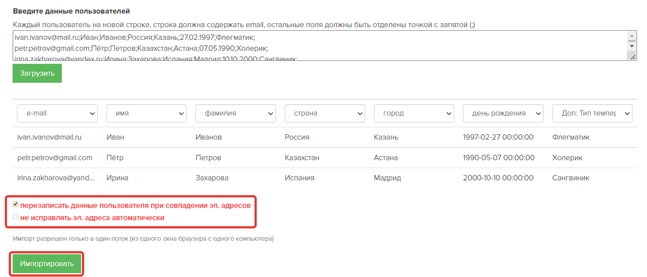
Task: Click the city cell Казань
Action: point(386,137)
